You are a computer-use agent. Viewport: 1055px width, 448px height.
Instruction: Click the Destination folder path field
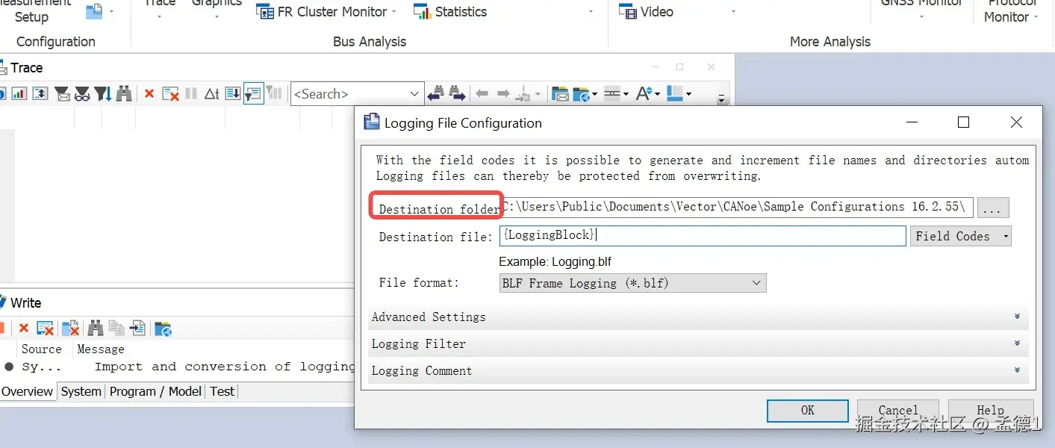[x=736, y=207]
